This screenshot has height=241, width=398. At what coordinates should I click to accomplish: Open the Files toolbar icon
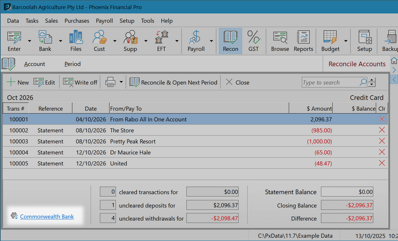(x=76, y=40)
